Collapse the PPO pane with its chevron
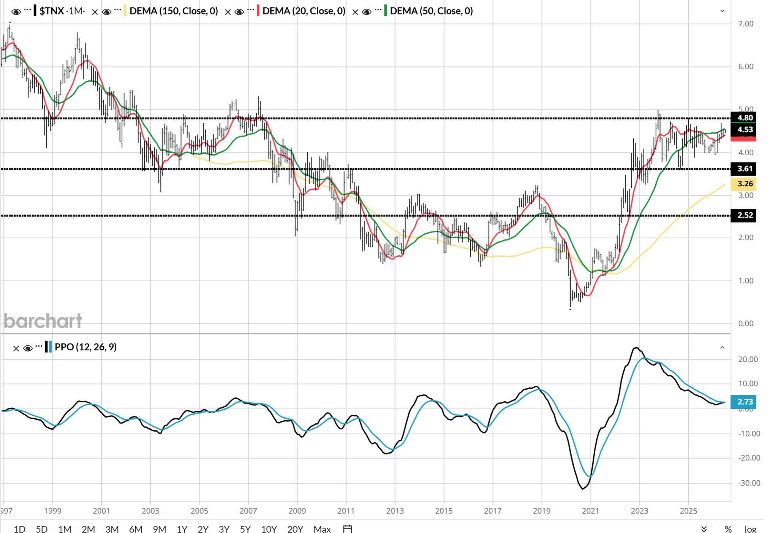This screenshot has width=778, height=533. [x=722, y=347]
